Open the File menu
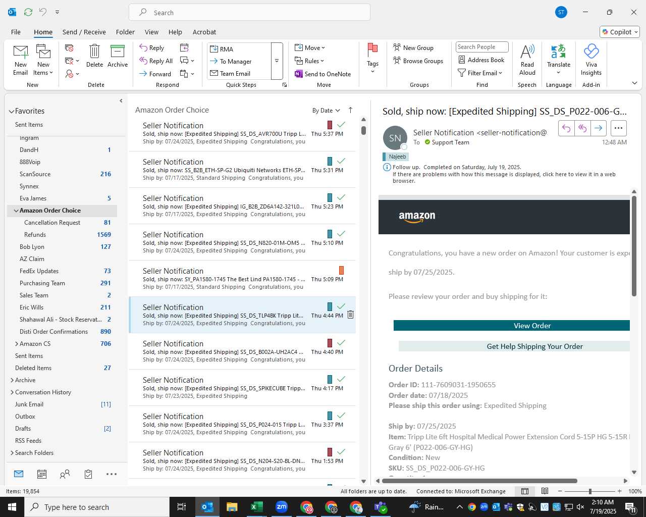Image resolution: width=646 pixels, height=517 pixels. click(16, 32)
